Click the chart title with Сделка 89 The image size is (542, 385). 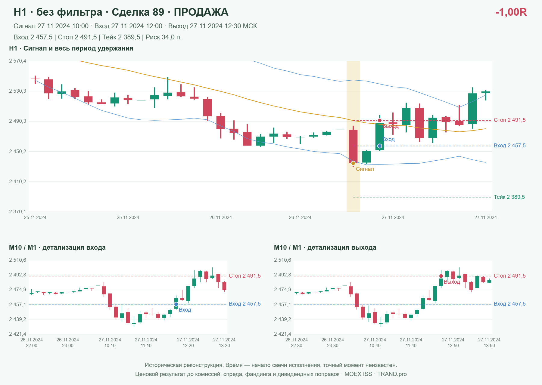(121, 12)
